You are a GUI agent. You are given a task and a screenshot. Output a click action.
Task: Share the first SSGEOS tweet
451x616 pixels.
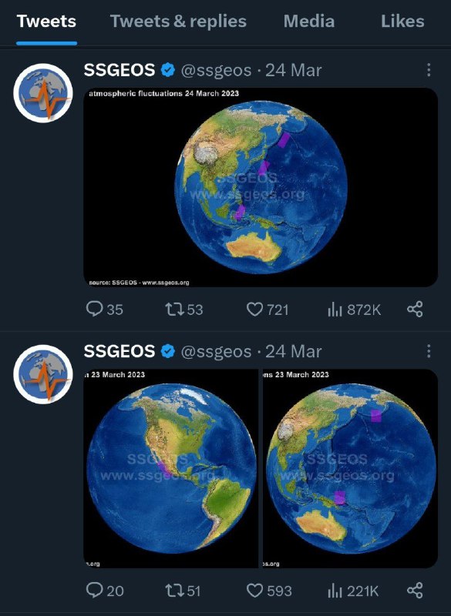coord(415,310)
